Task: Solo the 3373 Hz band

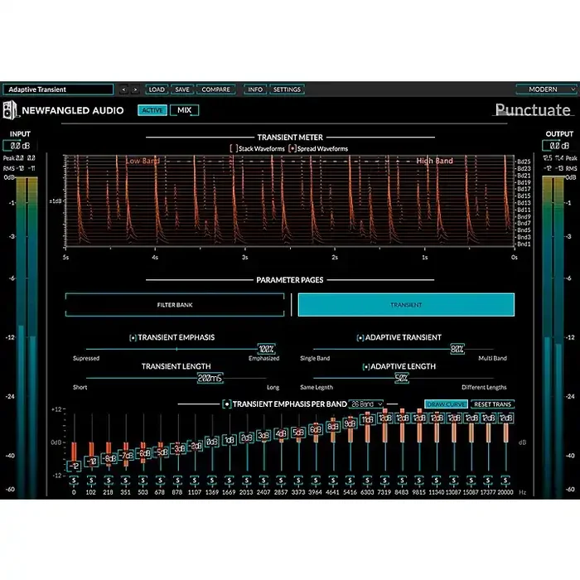Action: point(298,481)
